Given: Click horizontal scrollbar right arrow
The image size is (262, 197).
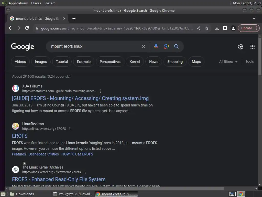Looking at the screenshot, I should pyautogui.click(x=256, y=189).
